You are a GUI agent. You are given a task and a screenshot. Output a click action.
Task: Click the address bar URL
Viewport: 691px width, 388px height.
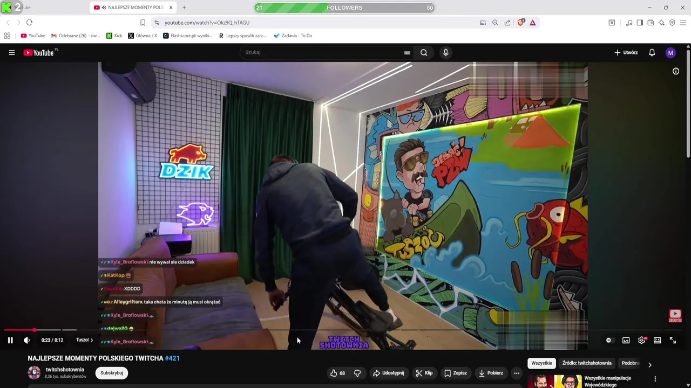207,23
